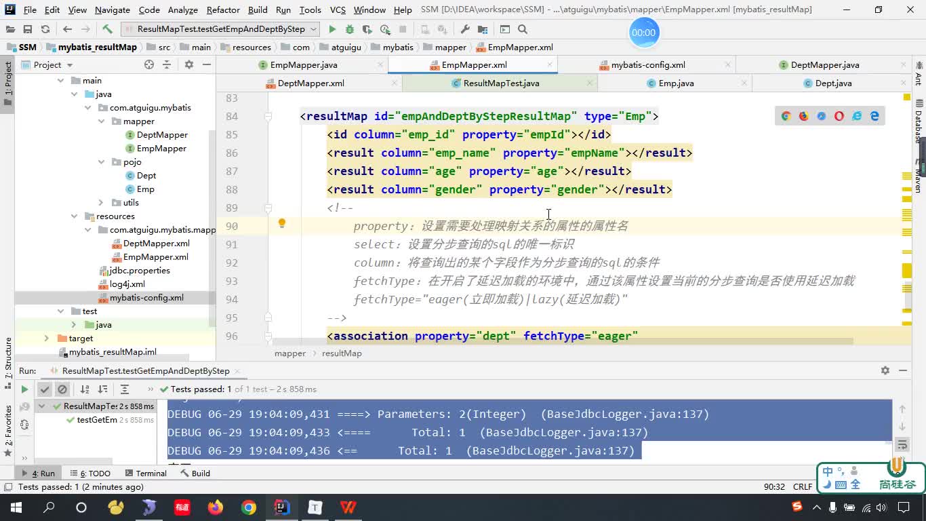Collapse the pojo package node
Viewport: 926px width, 521px height.
tap(101, 162)
